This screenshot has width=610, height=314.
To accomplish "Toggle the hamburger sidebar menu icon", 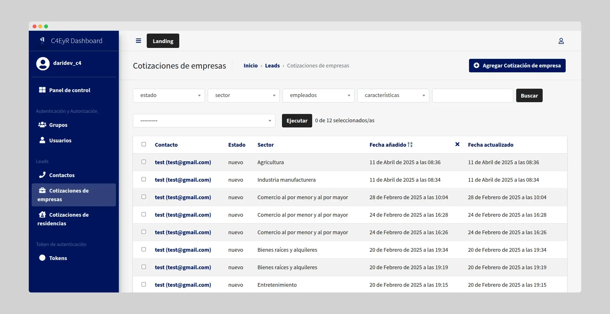I will click(138, 41).
